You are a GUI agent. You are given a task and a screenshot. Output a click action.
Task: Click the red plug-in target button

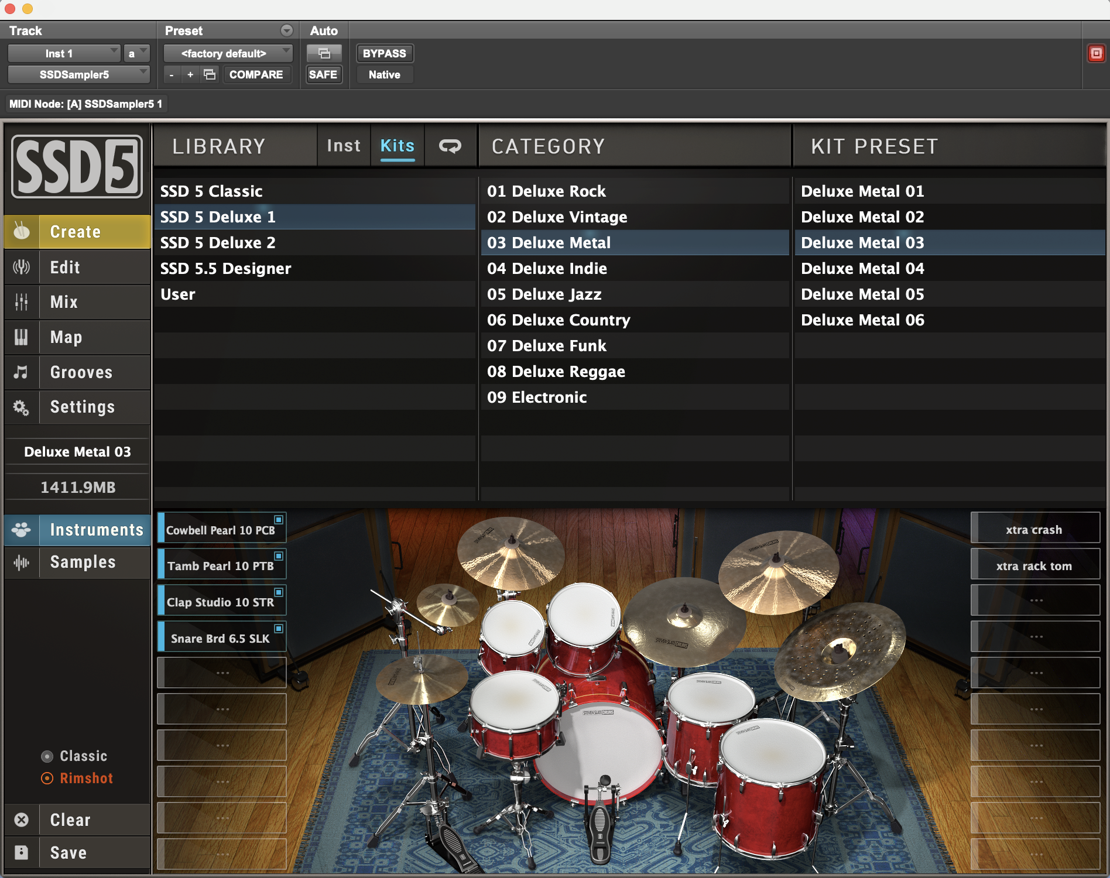(1096, 54)
